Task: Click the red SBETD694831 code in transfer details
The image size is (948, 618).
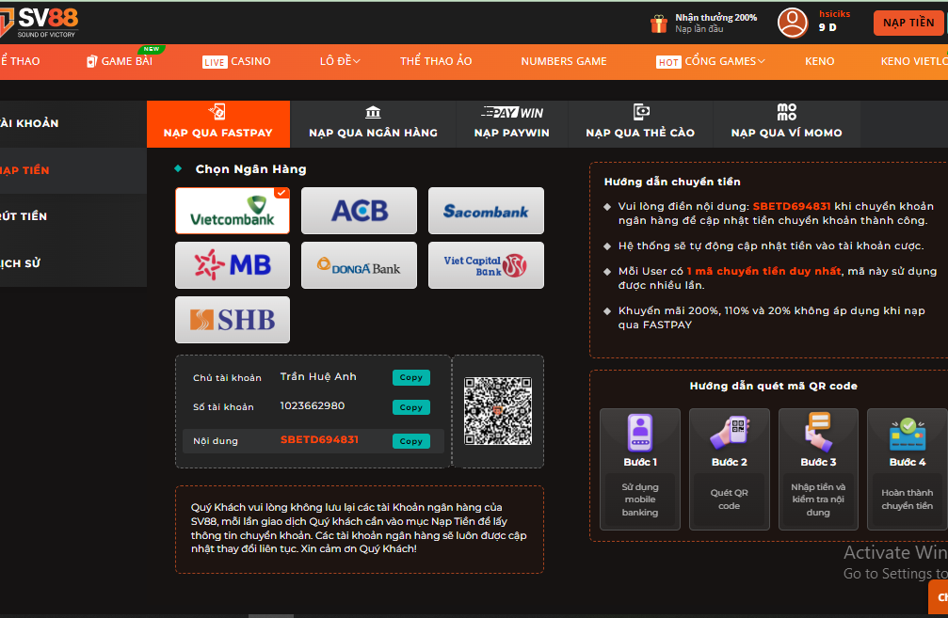Action: [319, 440]
